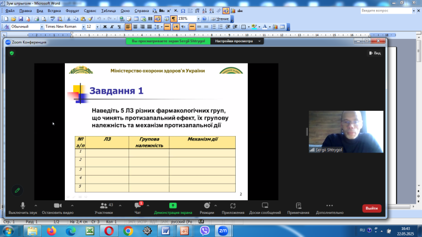Open the font size 12 dropdown
This screenshot has width=422, height=237.
click(97, 26)
